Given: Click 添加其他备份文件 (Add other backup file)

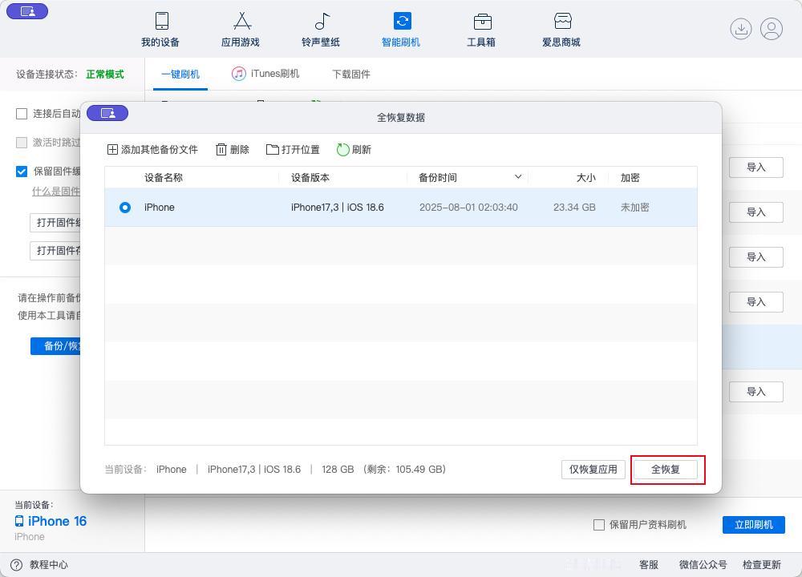Looking at the screenshot, I should (x=152, y=149).
